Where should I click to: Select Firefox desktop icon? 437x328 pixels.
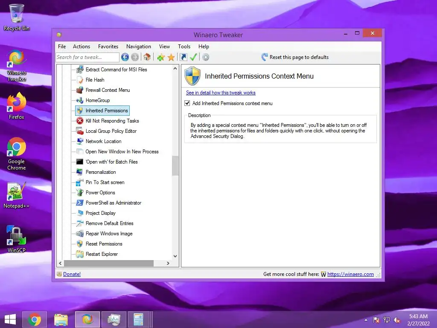[x=17, y=106]
